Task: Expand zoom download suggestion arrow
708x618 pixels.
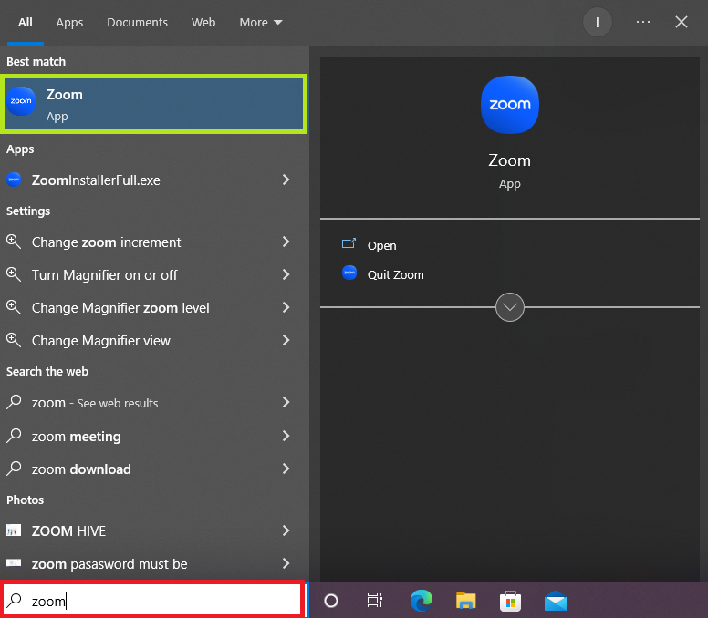Action: tap(286, 469)
